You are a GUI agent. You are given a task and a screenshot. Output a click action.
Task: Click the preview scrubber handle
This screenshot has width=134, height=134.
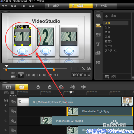[6, 66]
